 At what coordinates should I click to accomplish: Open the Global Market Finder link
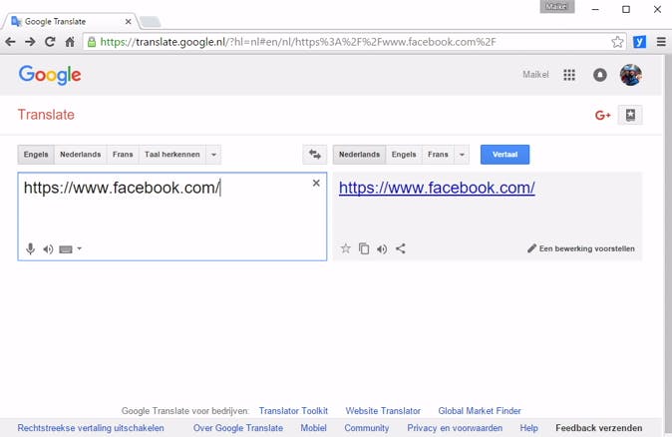[480, 411]
